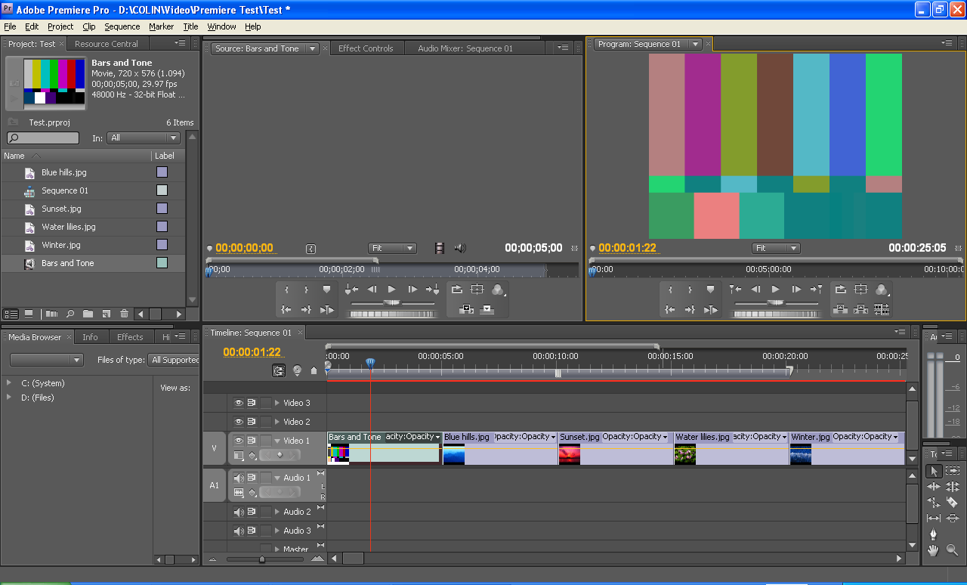Viewport: 967px width, 585px height.
Task: Expand the Video 3 track
Action: [x=277, y=403]
